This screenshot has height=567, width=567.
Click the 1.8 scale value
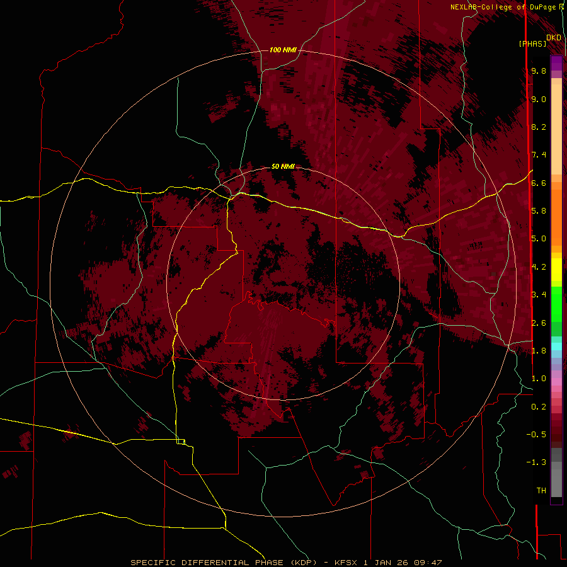pyautogui.click(x=539, y=351)
